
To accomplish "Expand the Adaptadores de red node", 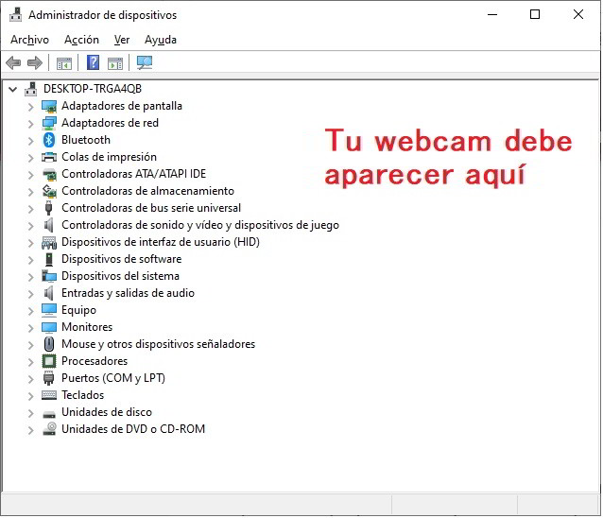I will [30, 123].
